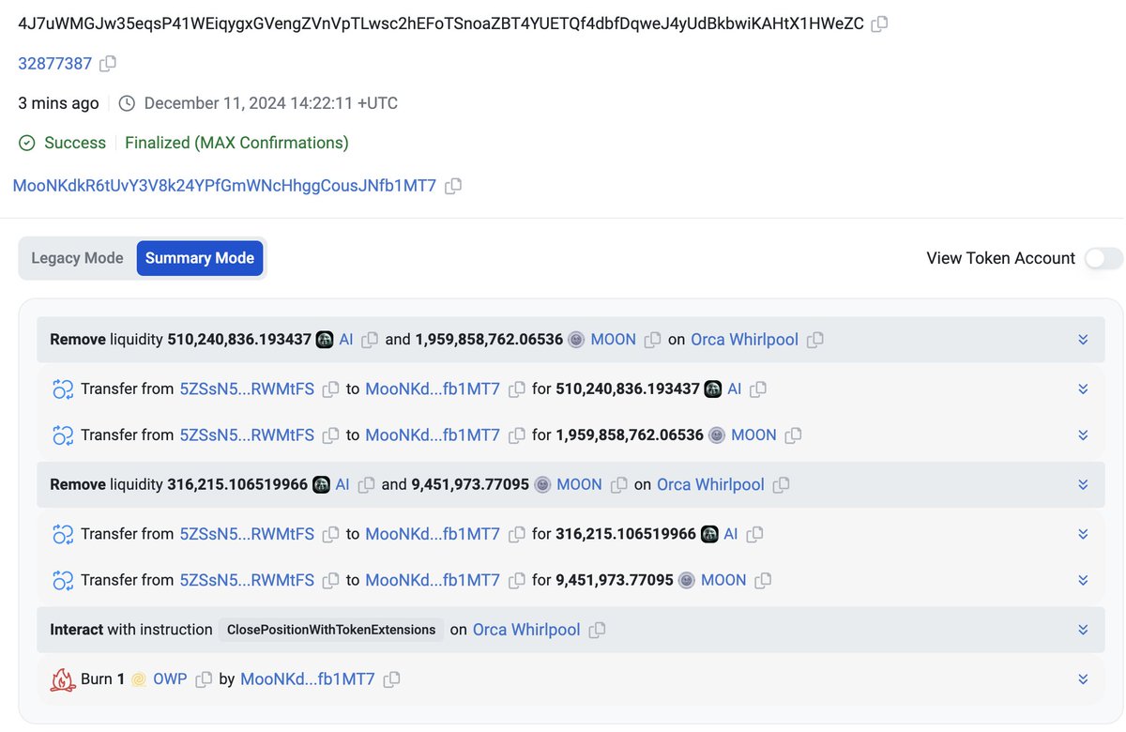1126x732 pixels.
Task: Copy the transaction signature 4J7uWMGJw35...
Action: 879,24
